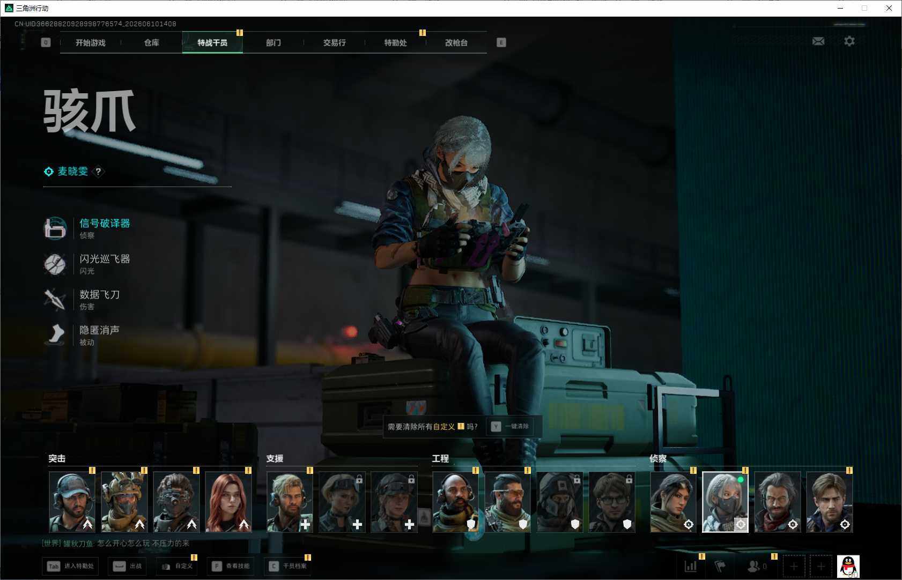
Task: Select the highlighted gray-haired masked operator portrait
Action: pos(725,502)
